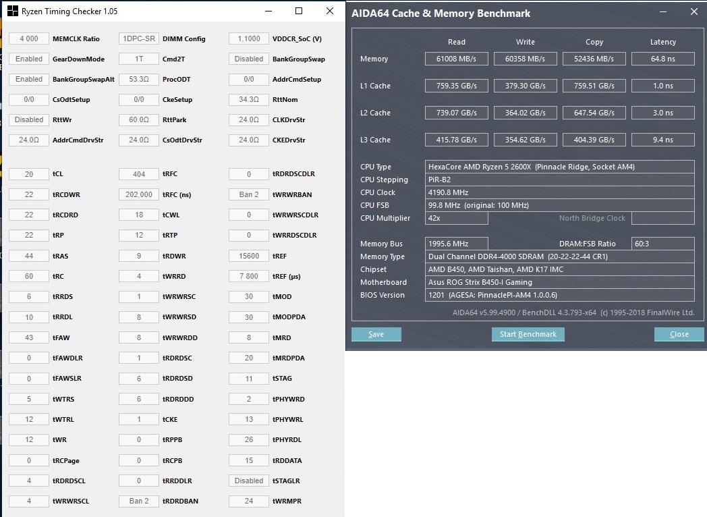707x517 pixels.
Task: Click the tRDDATA value 15
Action: tap(249, 460)
